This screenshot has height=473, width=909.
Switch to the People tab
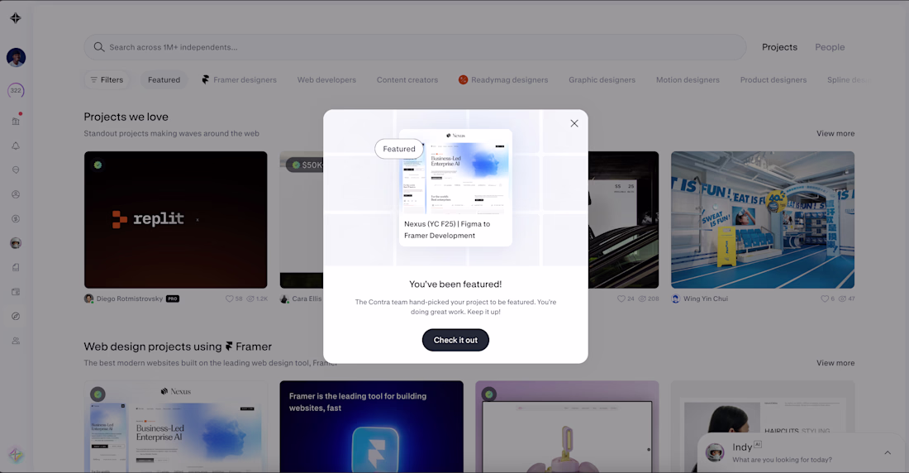pyautogui.click(x=830, y=47)
